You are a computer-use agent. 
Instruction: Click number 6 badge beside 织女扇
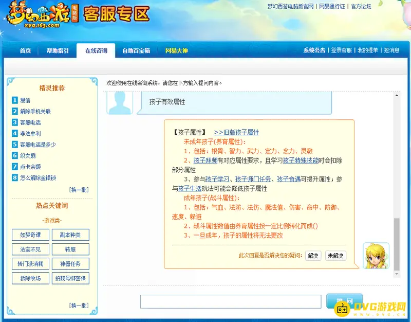pyautogui.click(x=15, y=155)
